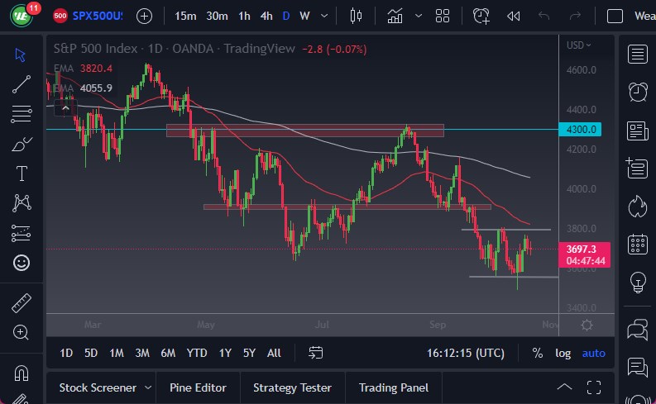Toggle auto scale on price axis
Viewport: 656px width, 404px height.
click(593, 353)
